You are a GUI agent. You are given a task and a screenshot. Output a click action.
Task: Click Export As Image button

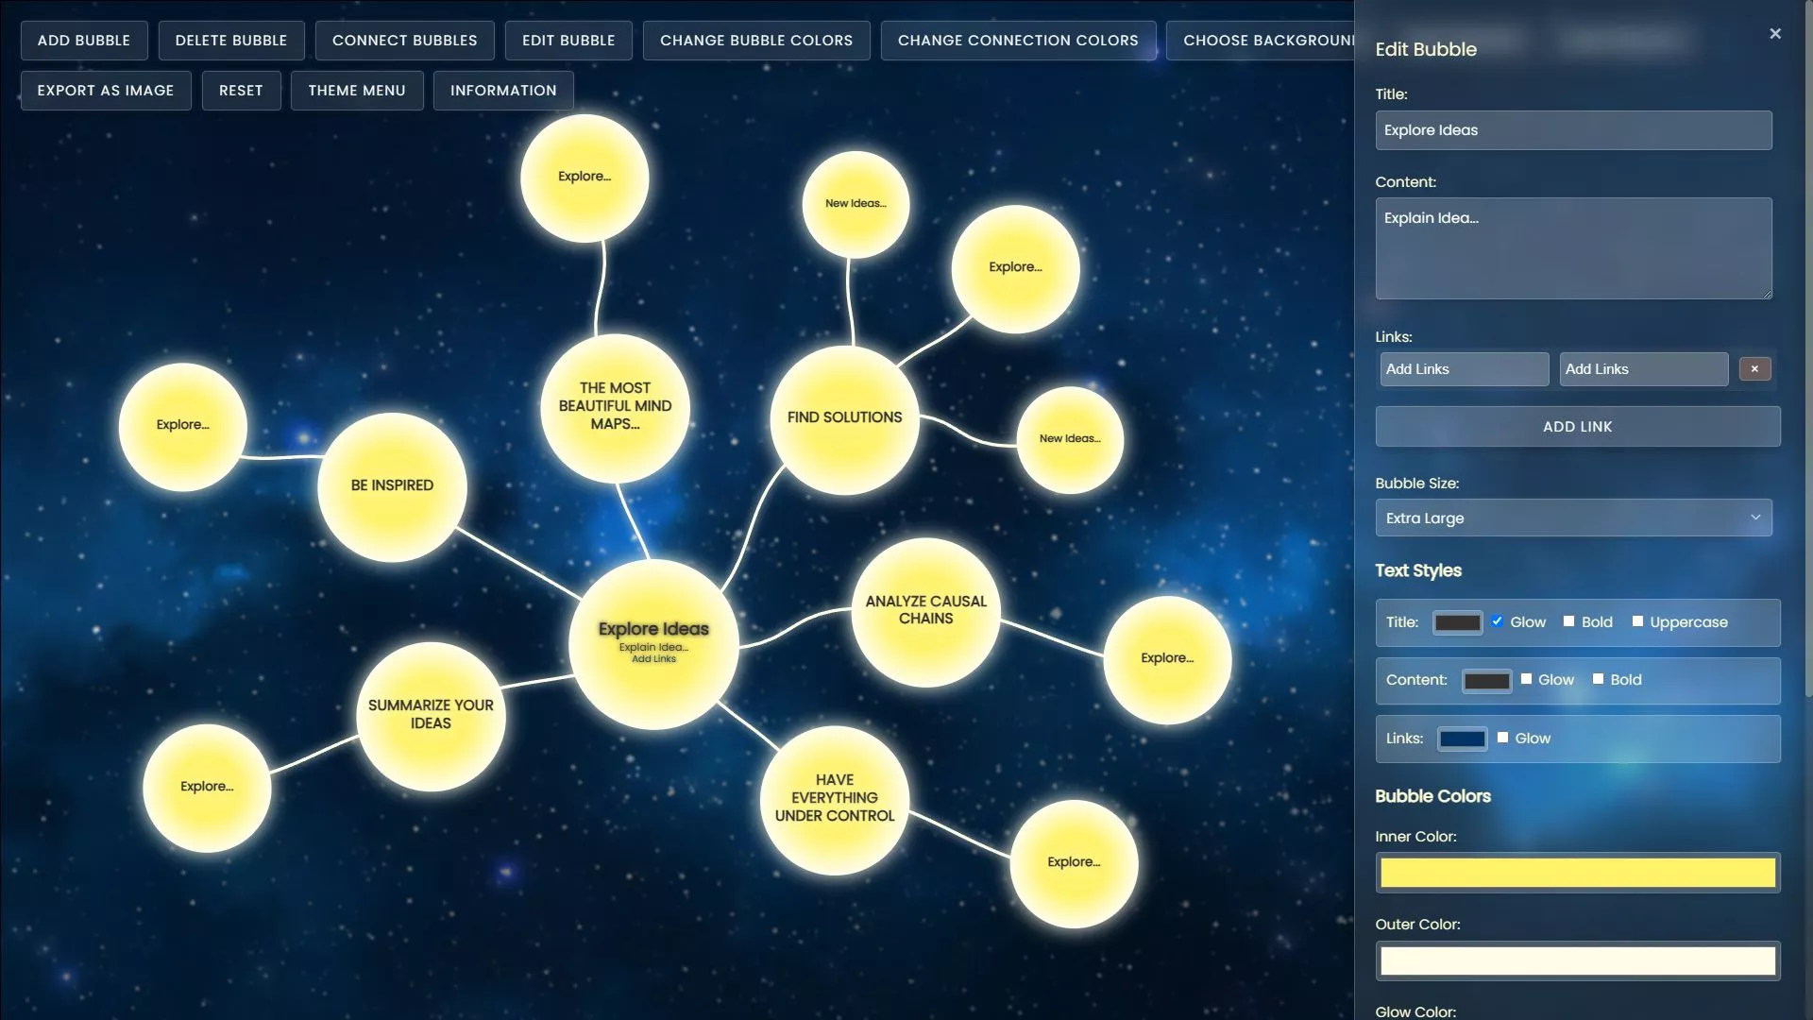(x=106, y=91)
